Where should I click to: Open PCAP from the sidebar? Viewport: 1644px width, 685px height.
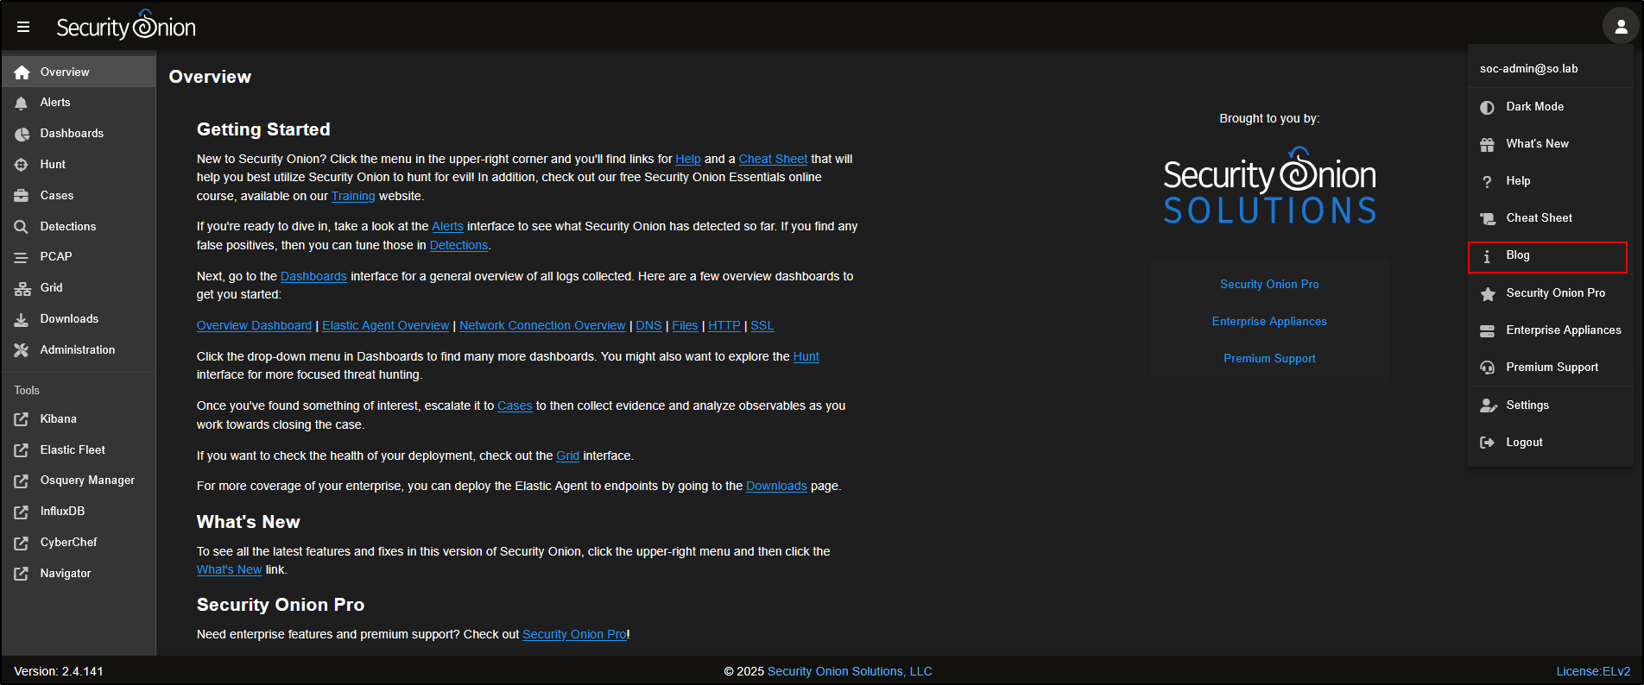[56, 257]
